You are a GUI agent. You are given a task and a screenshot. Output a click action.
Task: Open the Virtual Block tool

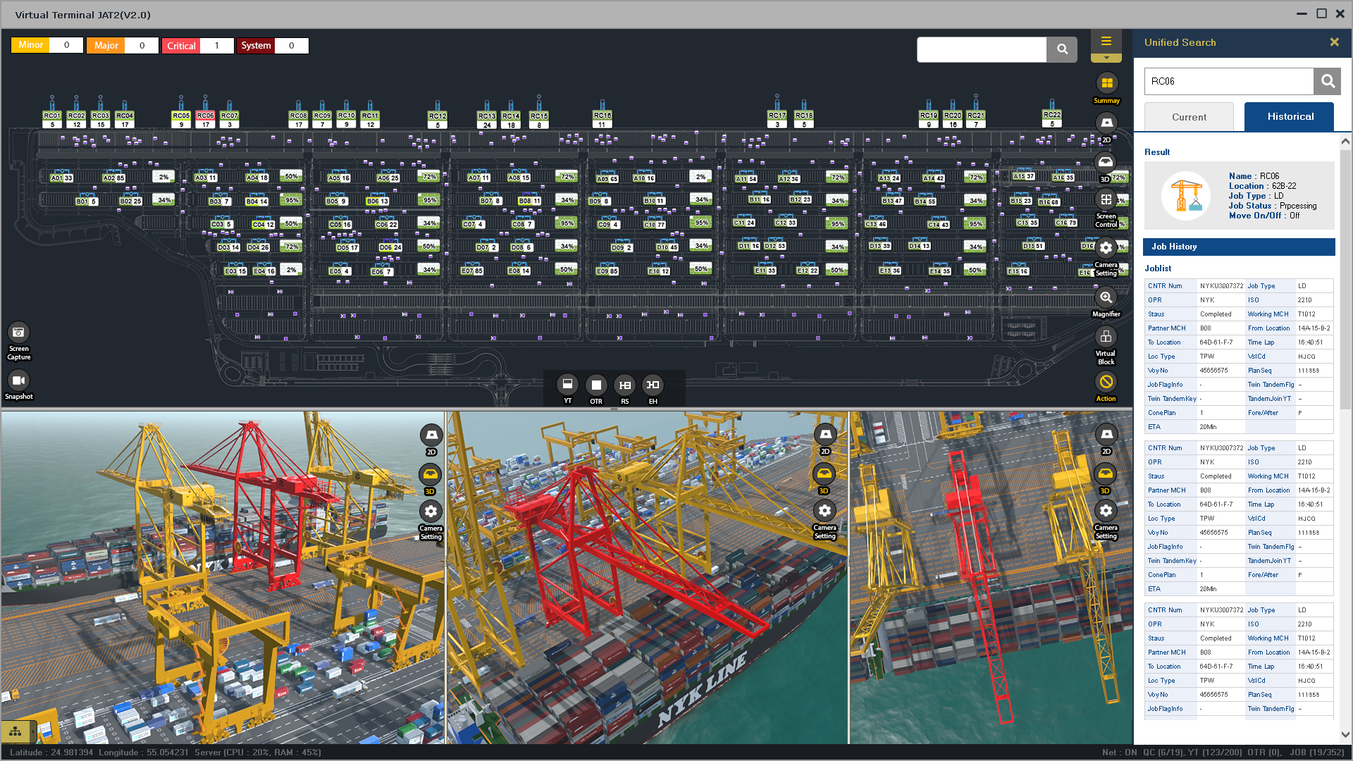[1106, 338]
